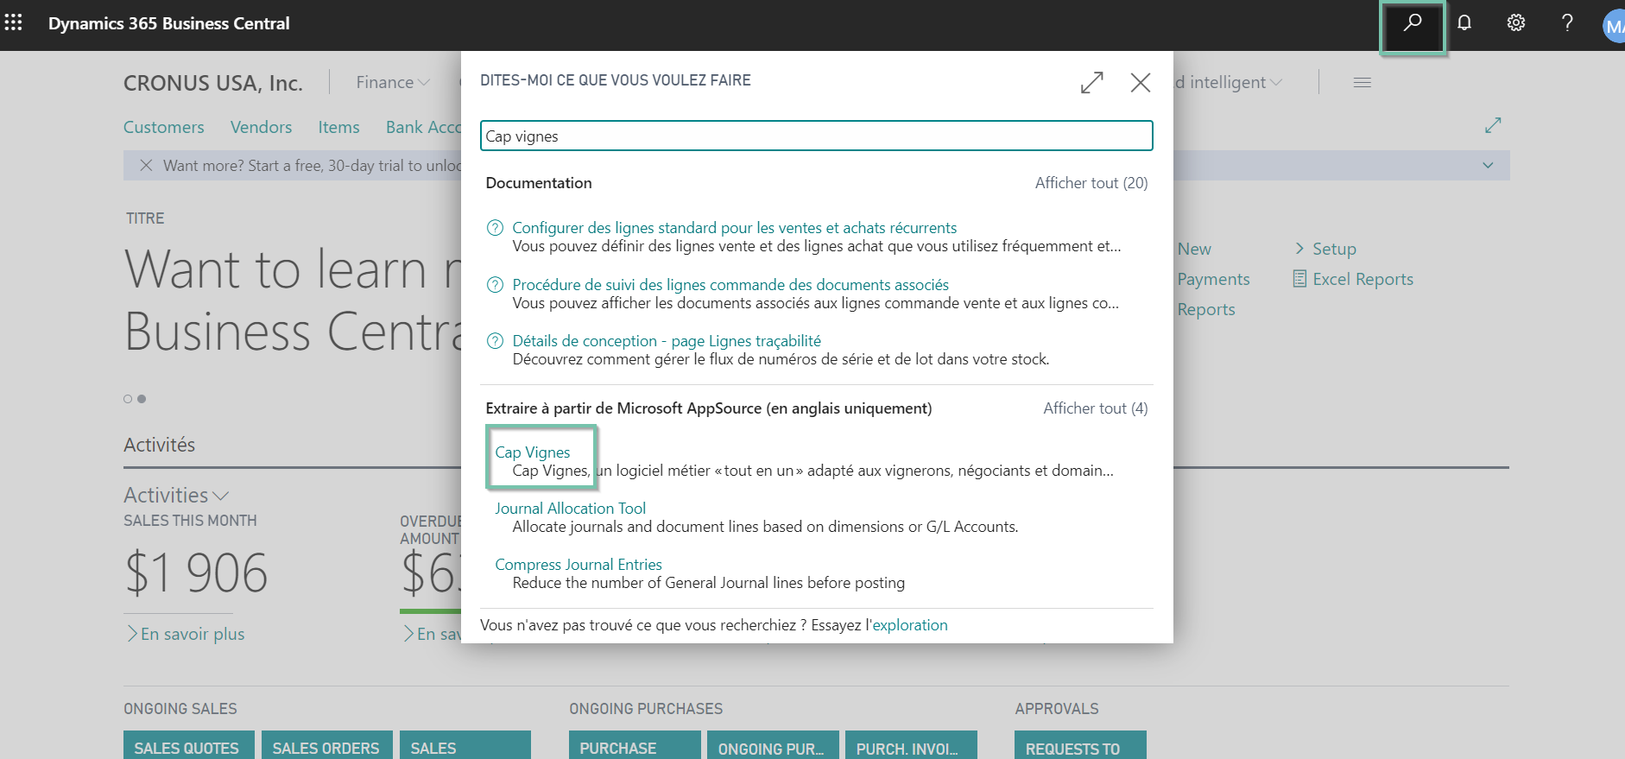Image resolution: width=1625 pixels, height=759 pixels.
Task: Open the Purchase tile
Action: click(635, 745)
